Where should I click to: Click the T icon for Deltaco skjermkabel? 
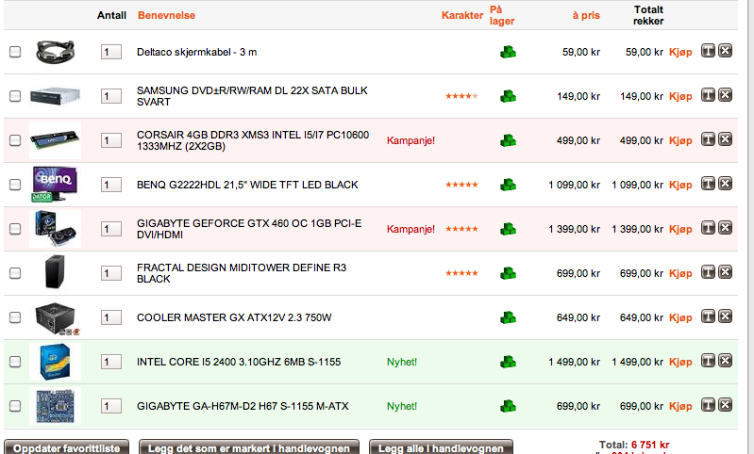[708, 50]
